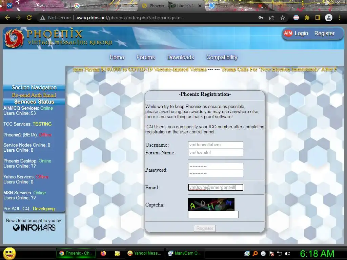Viewport: 347px width, 260px height.
Task: Click the Not secure warning icon
Action: [x=43, y=18]
